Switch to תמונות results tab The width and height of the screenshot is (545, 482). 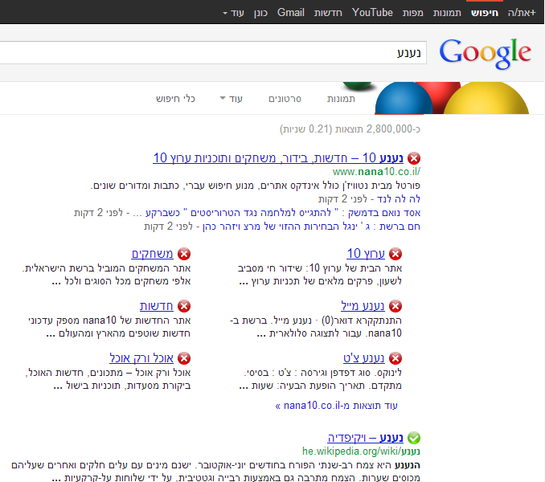click(341, 99)
